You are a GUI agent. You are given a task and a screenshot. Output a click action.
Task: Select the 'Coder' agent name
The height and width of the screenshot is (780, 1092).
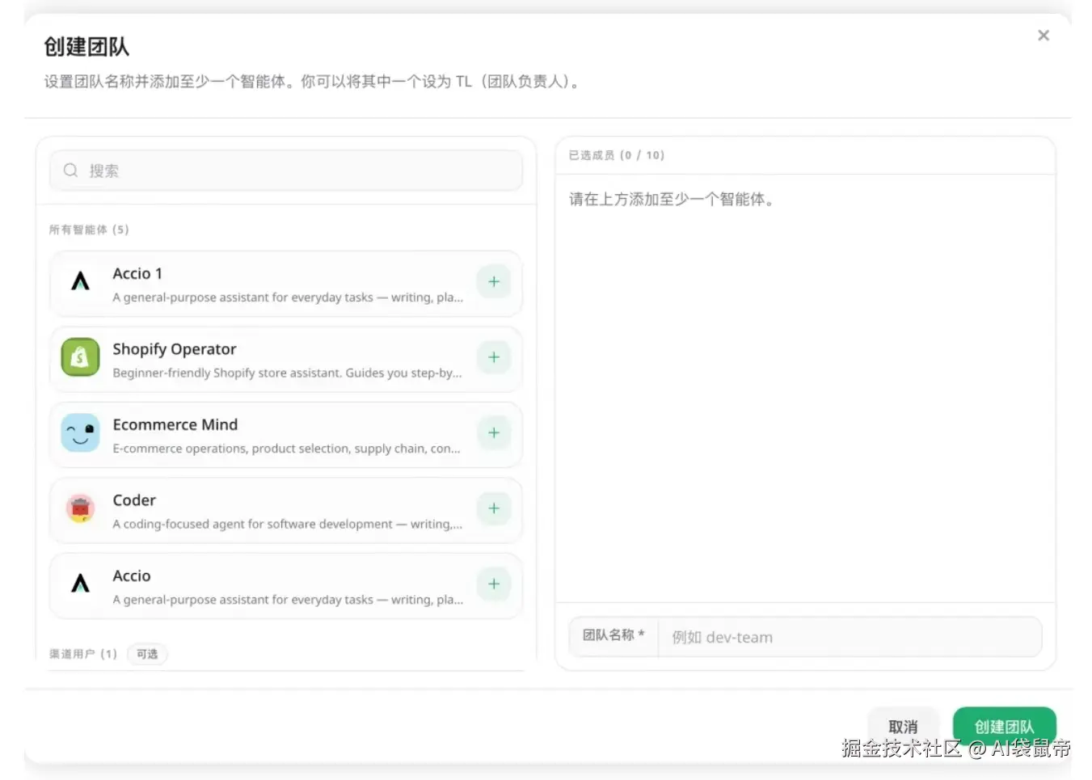pyautogui.click(x=134, y=500)
